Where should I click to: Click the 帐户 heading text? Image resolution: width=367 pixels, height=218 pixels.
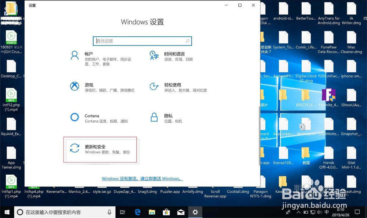tap(89, 54)
